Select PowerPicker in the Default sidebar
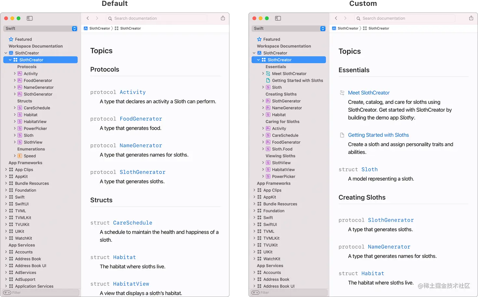The image size is (478, 297). tap(35, 129)
